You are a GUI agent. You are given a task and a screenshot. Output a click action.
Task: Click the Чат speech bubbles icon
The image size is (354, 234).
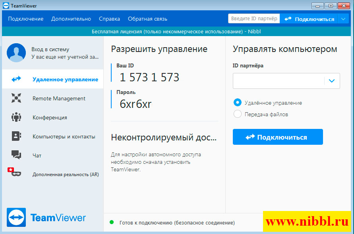point(16,155)
